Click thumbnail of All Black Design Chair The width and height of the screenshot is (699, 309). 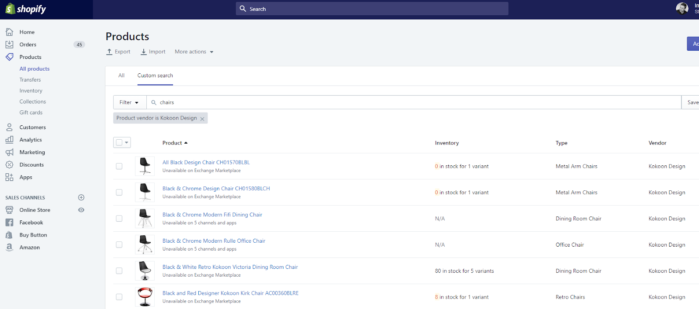[145, 166]
